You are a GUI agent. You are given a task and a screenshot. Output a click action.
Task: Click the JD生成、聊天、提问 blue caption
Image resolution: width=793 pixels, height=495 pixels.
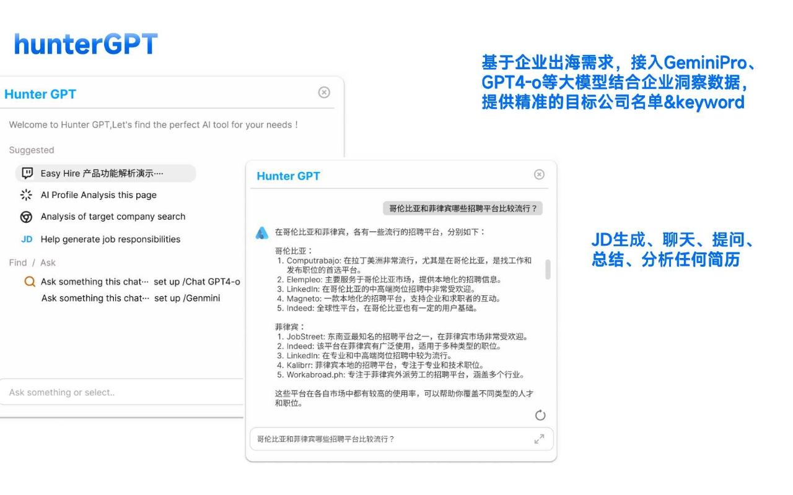[673, 249]
